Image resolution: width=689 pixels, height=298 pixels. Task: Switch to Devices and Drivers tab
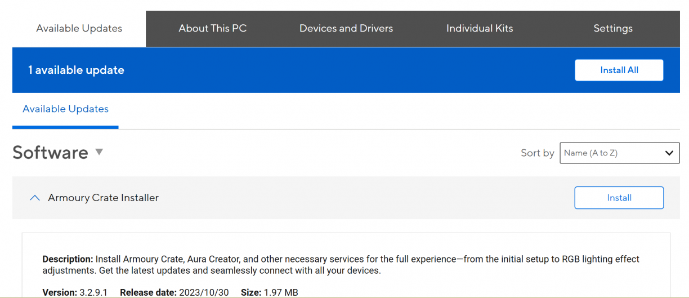[346, 28]
